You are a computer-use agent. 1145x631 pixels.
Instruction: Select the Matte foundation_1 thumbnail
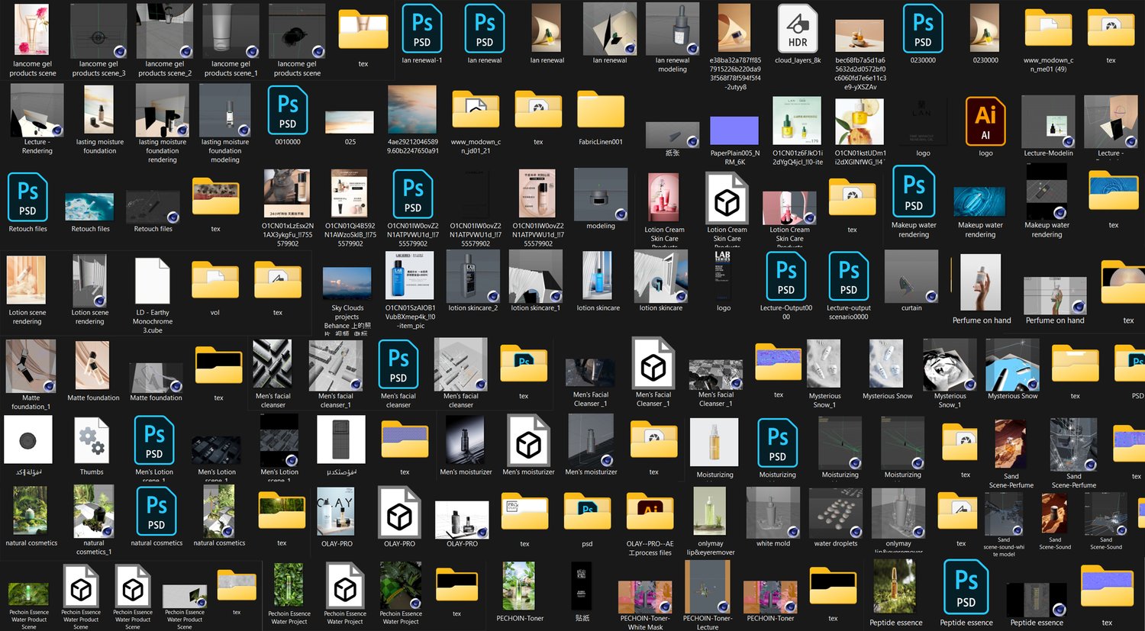click(x=31, y=366)
